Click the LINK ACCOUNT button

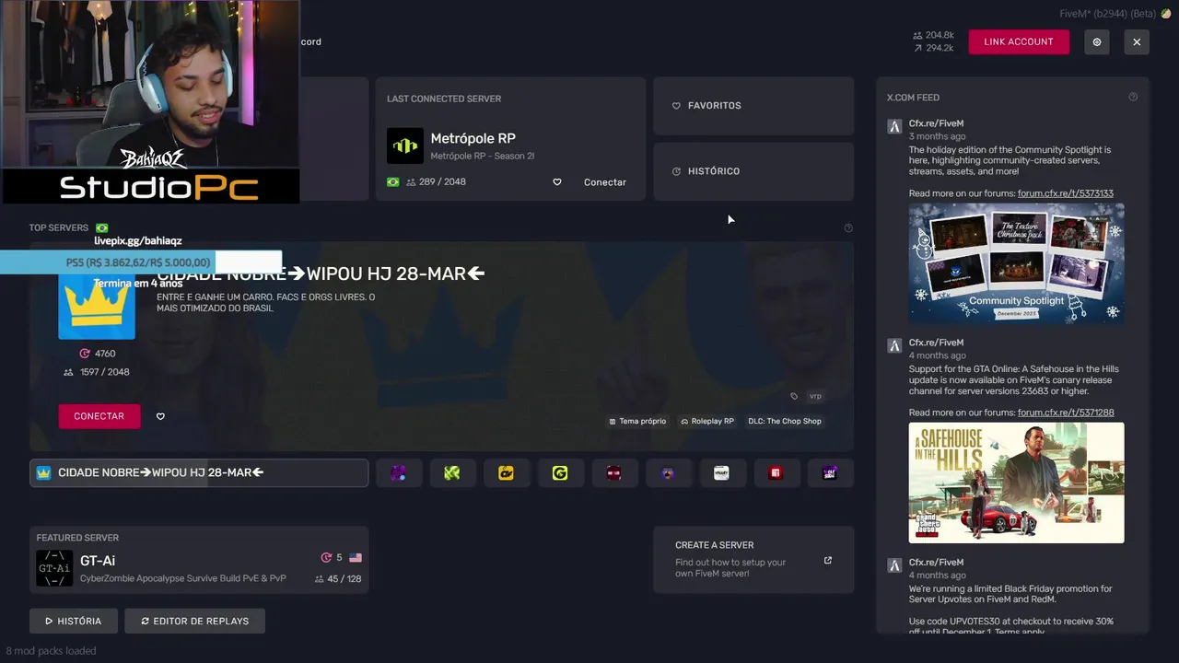pyautogui.click(x=1019, y=41)
